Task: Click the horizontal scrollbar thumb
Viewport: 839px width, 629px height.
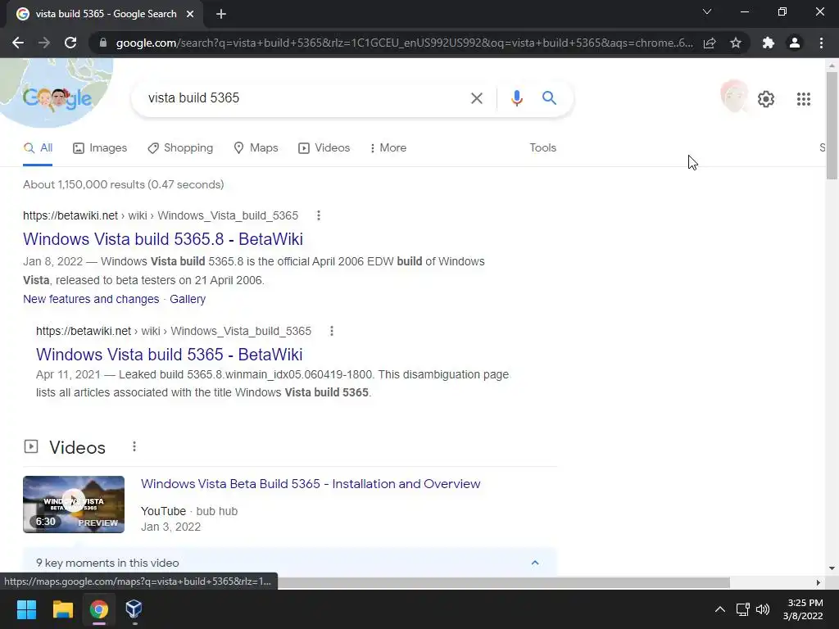Action: click(503, 582)
